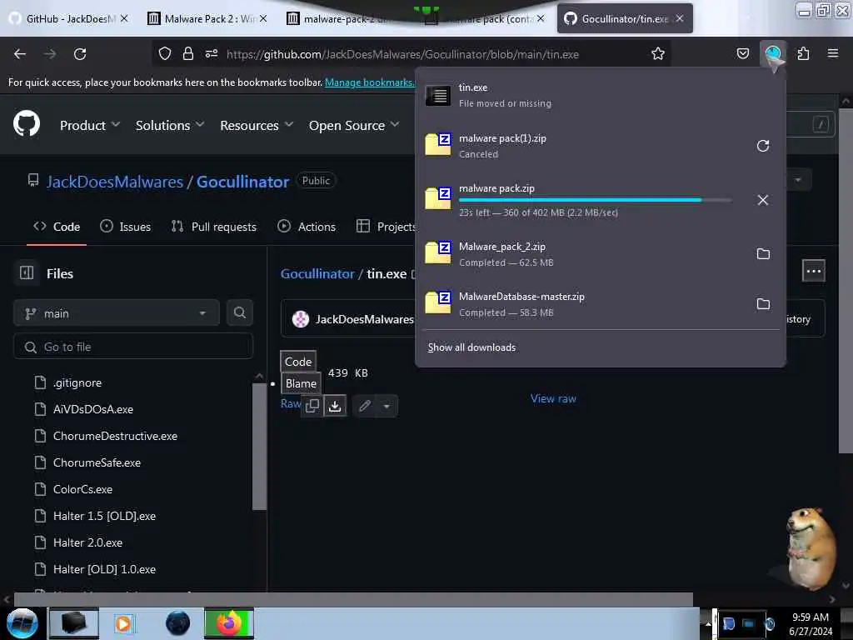Viewport: 853px width, 640px height.
Task: Open the Issues tab
Action: (x=126, y=227)
